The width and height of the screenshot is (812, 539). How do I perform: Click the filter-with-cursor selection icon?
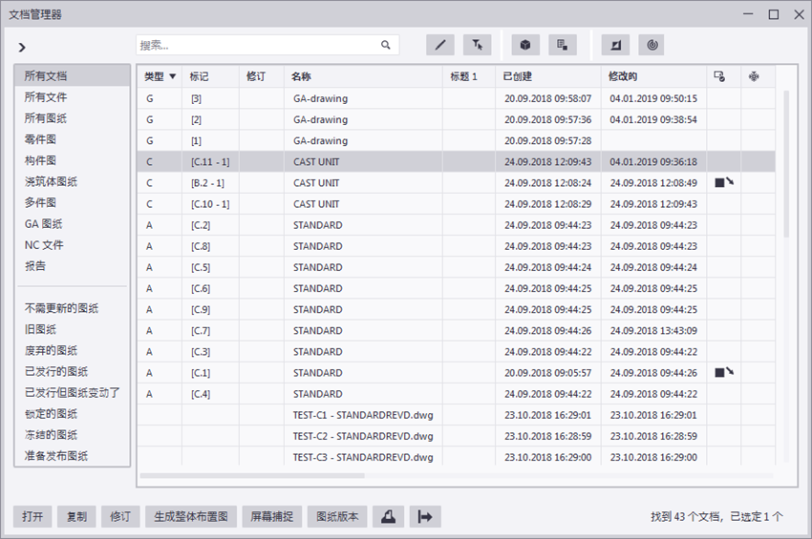pyautogui.click(x=477, y=45)
